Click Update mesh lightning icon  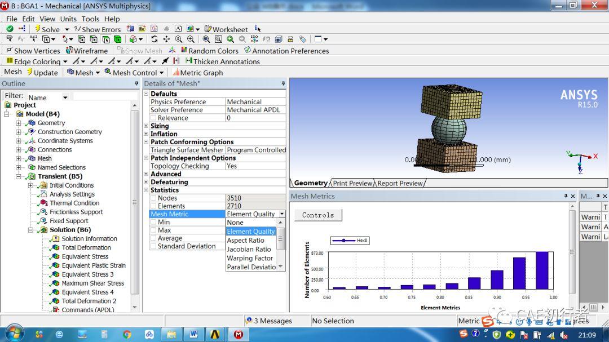[29, 72]
